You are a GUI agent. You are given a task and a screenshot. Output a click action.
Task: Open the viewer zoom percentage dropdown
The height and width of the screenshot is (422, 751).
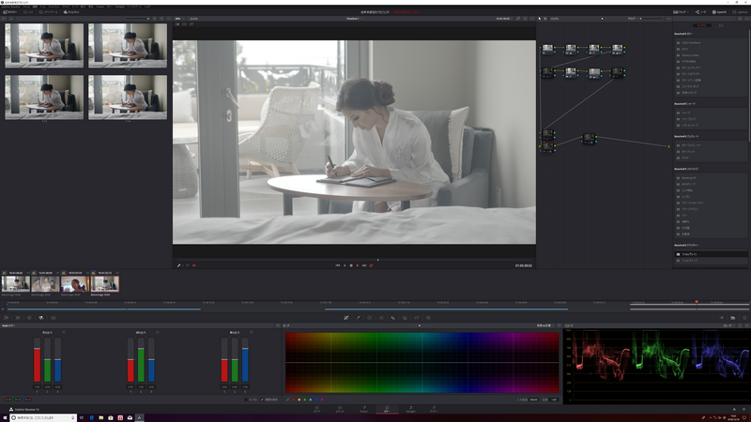[178, 19]
